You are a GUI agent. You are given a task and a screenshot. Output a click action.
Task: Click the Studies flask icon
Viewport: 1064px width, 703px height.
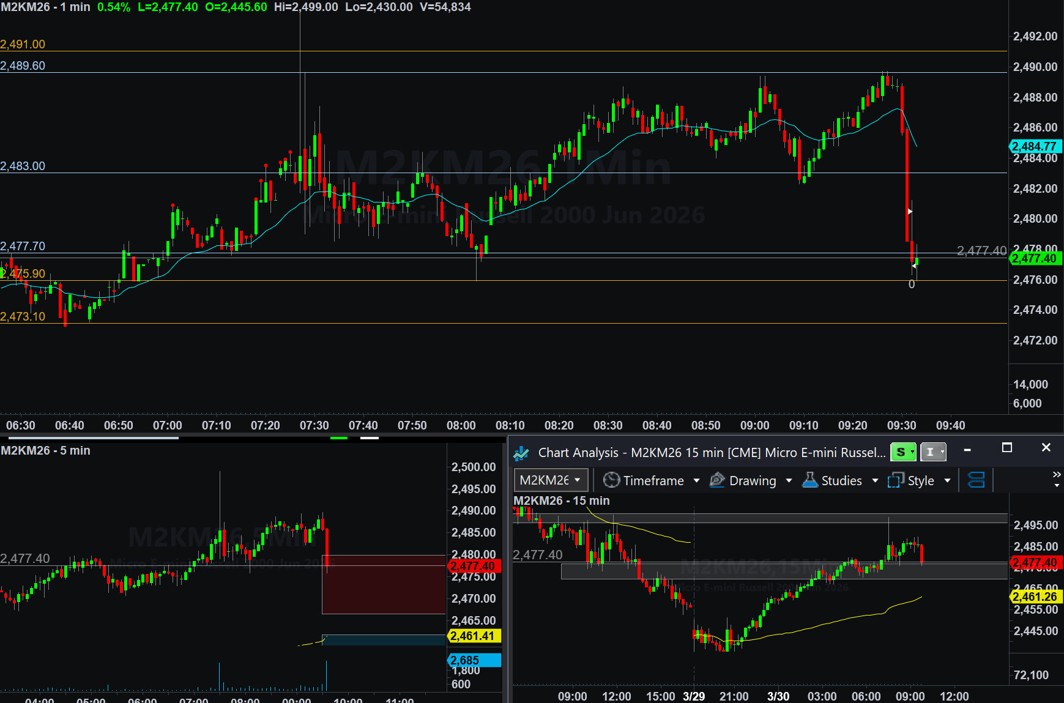(809, 480)
